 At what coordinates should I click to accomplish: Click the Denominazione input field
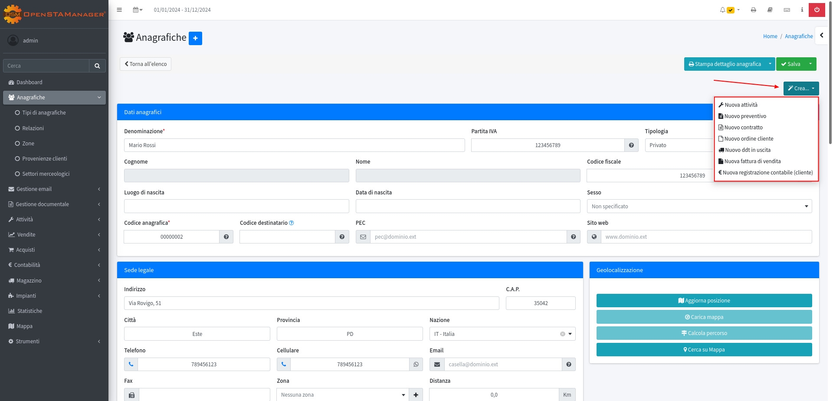[294, 145]
